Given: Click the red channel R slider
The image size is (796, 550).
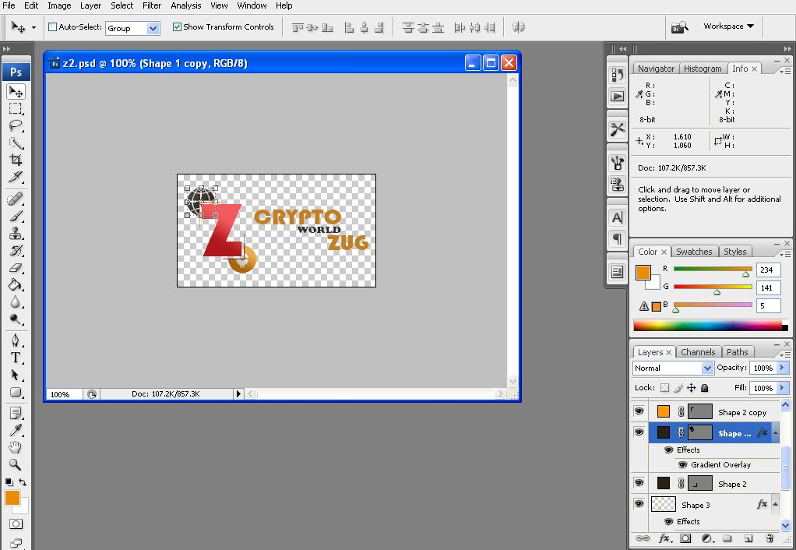Looking at the screenshot, I should tap(713, 270).
